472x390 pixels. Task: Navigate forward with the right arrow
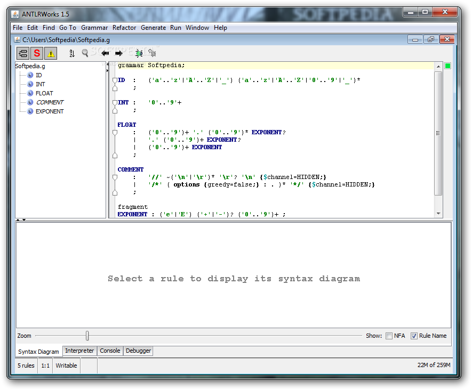coord(119,53)
